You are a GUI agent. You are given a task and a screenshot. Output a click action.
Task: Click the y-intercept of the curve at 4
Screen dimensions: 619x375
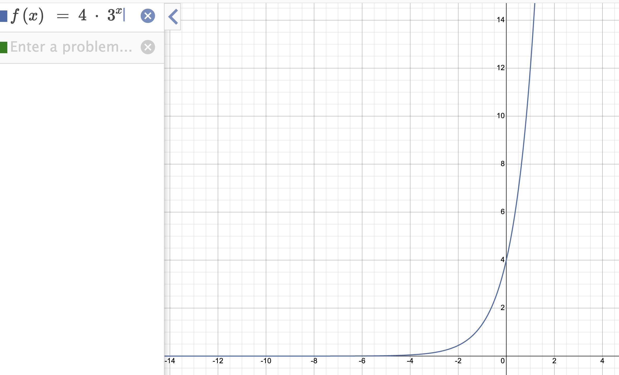click(506, 260)
